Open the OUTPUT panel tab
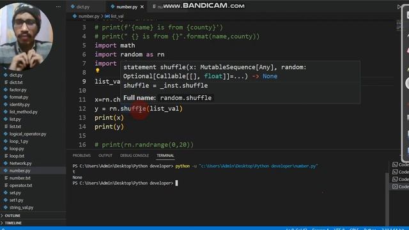Screen dimensions: 409x230 click(105, 155)
